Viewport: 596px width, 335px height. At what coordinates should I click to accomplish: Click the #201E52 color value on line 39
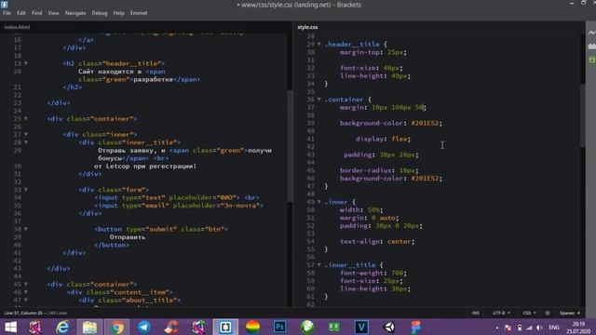coord(425,123)
